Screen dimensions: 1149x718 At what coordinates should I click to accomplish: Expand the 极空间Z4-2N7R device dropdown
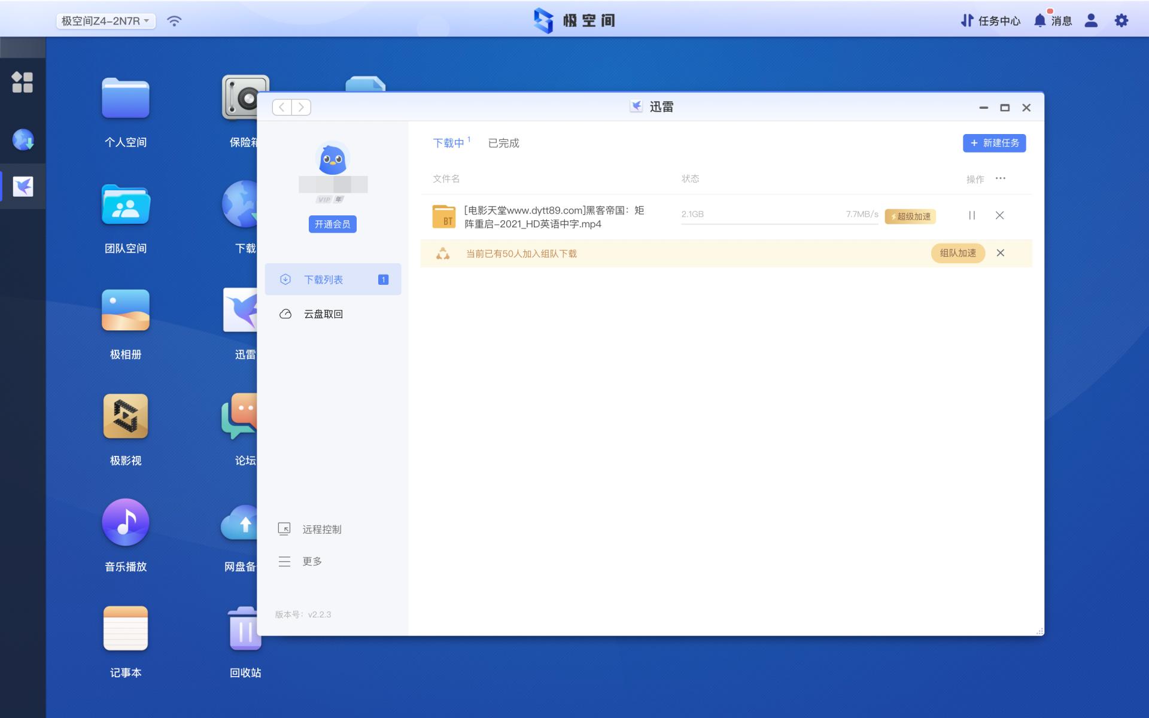click(106, 21)
